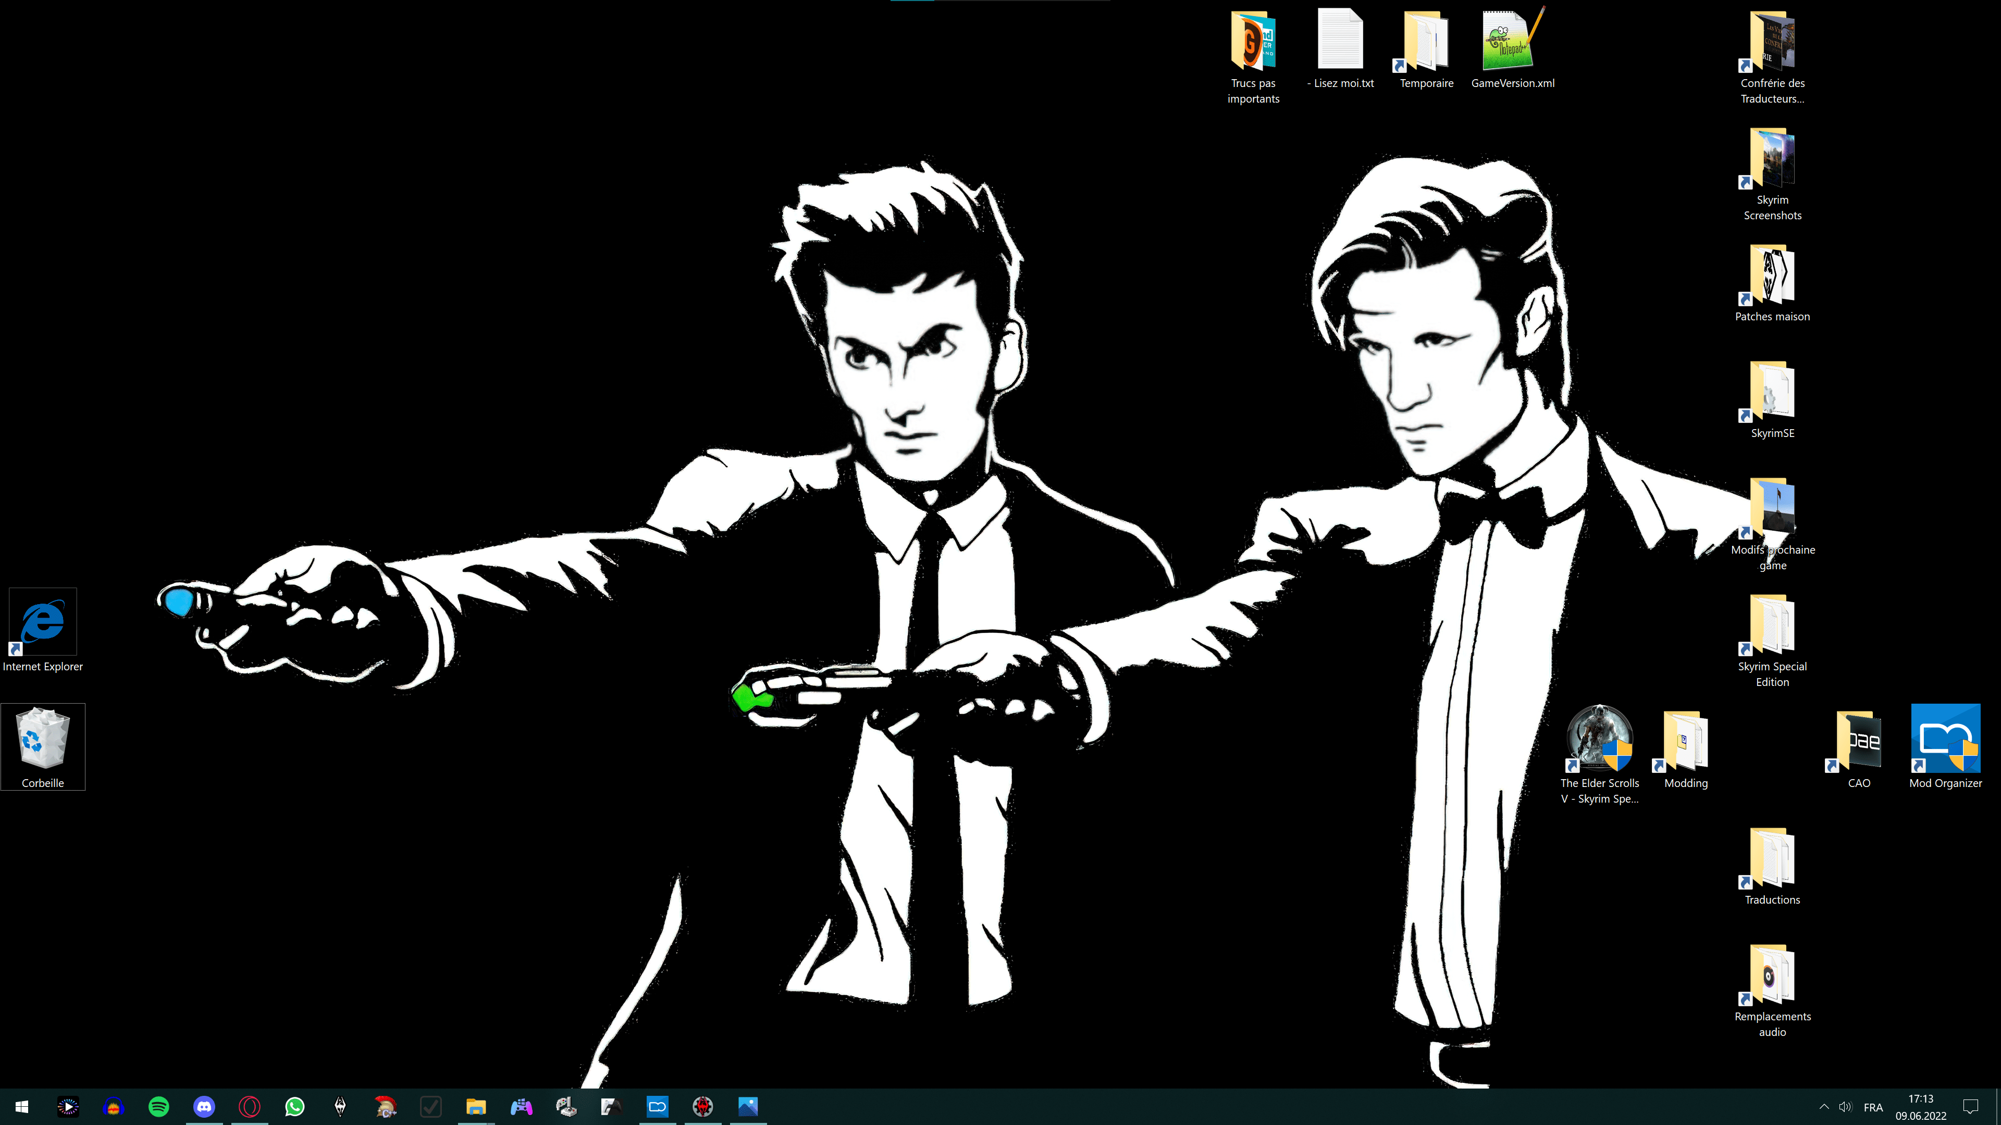Select the 'Trucs pas importants' folder
Viewport: 2001px width, 1125px height.
pos(1253,56)
